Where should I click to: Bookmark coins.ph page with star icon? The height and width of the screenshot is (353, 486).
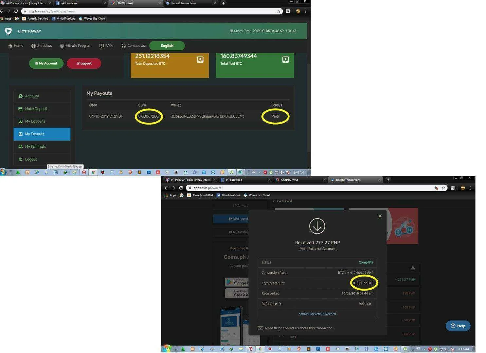pos(443,188)
